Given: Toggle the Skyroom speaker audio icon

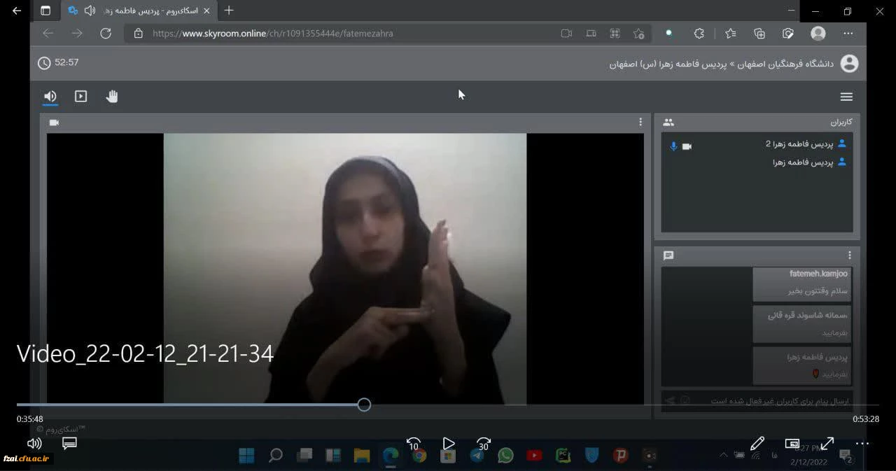Looking at the screenshot, I should [50, 97].
